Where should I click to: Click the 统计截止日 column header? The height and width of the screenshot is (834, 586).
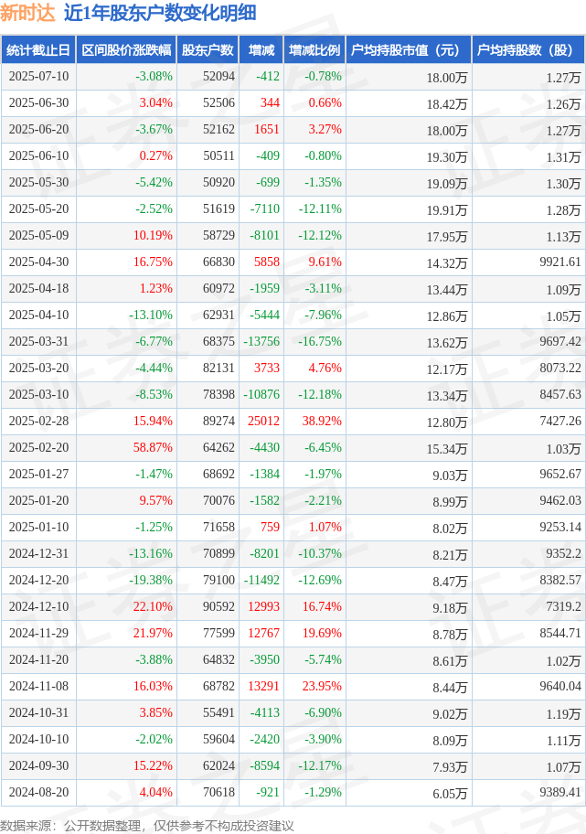pyautogui.click(x=38, y=50)
